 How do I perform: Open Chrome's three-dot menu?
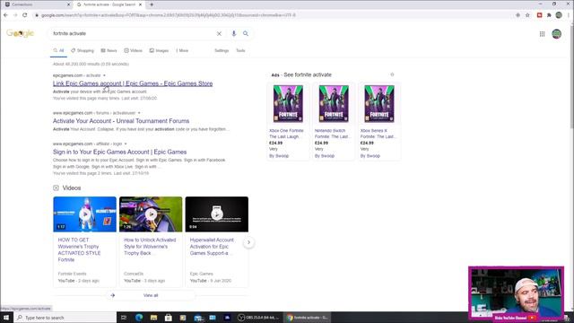[569, 15]
